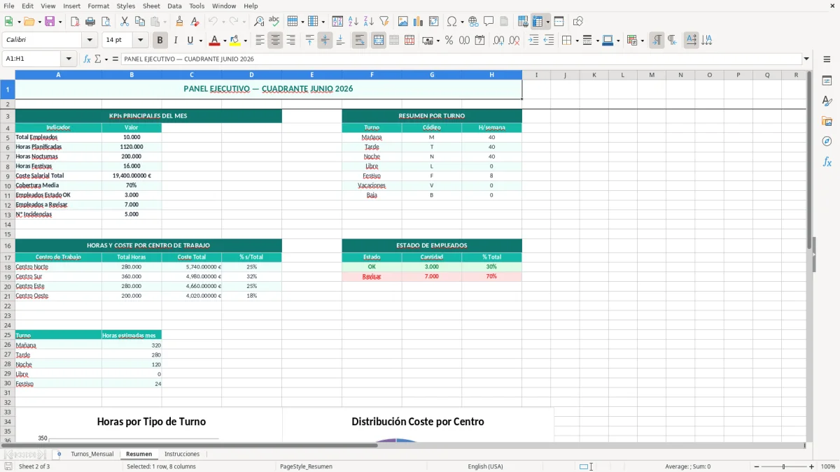This screenshot has width=840, height=472.
Task: Adjust the zoom slider in status bar
Action: tap(783, 466)
